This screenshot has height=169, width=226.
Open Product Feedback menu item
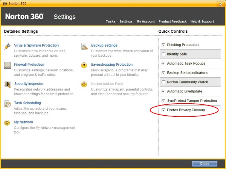tap(173, 21)
